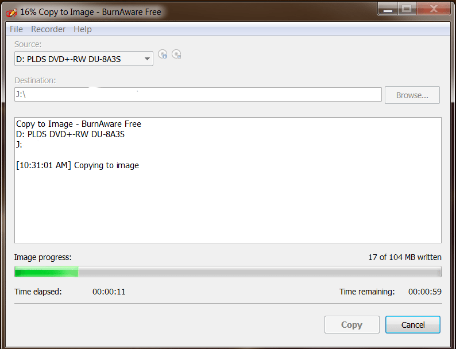Open the Help menu

pyautogui.click(x=83, y=29)
